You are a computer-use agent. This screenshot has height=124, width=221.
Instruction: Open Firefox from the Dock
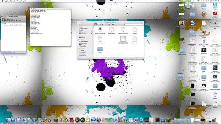point(45,120)
